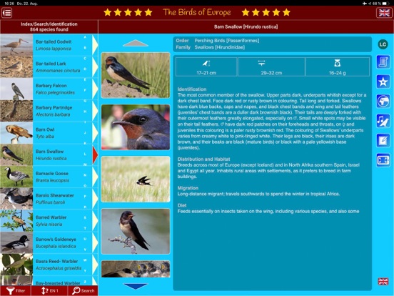Tap the red arrow beside Barn Swallow

(95, 155)
